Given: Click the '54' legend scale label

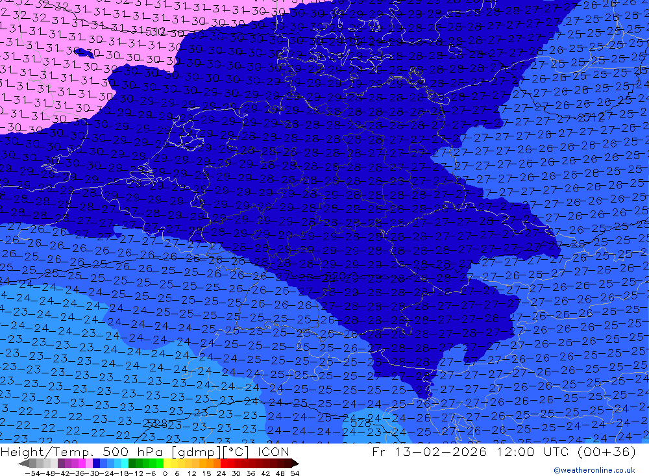Looking at the screenshot, I should (x=295, y=473).
